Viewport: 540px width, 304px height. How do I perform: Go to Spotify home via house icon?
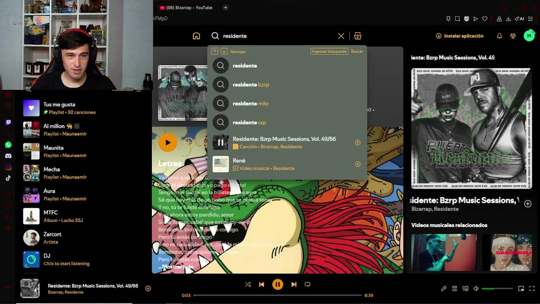196,36
